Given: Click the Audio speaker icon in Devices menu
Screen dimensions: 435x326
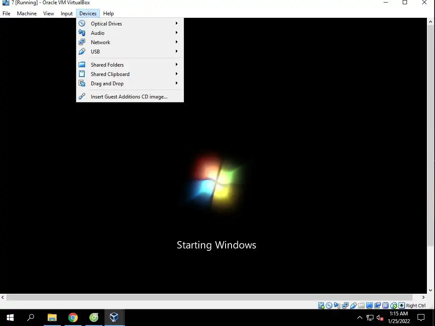Looking at the screenshot, I should pos(82,33).
